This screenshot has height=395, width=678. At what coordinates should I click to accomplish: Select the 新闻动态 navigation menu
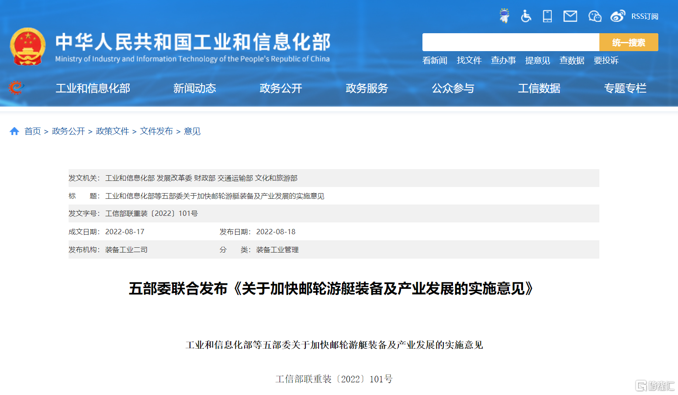click(x=195, y=88)
